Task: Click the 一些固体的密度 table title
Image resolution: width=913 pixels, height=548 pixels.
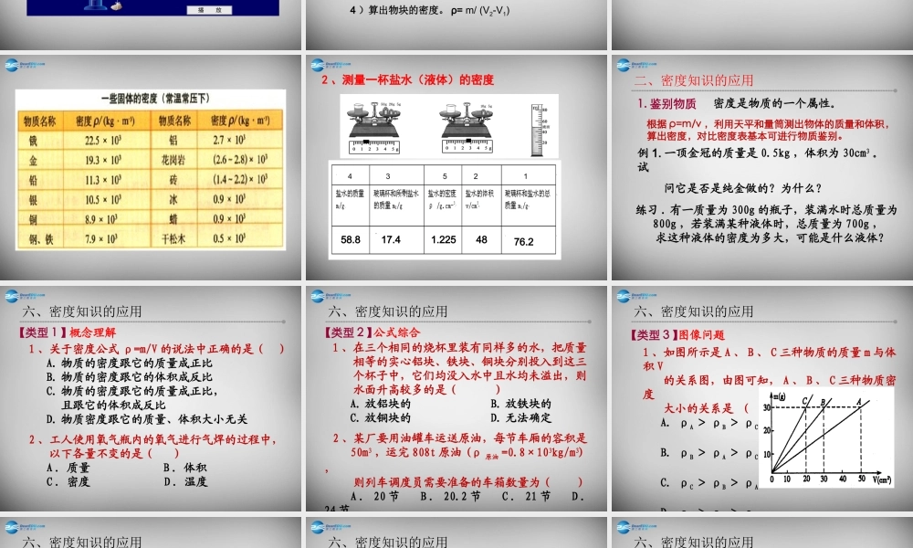Action: [x=155, y=99]
